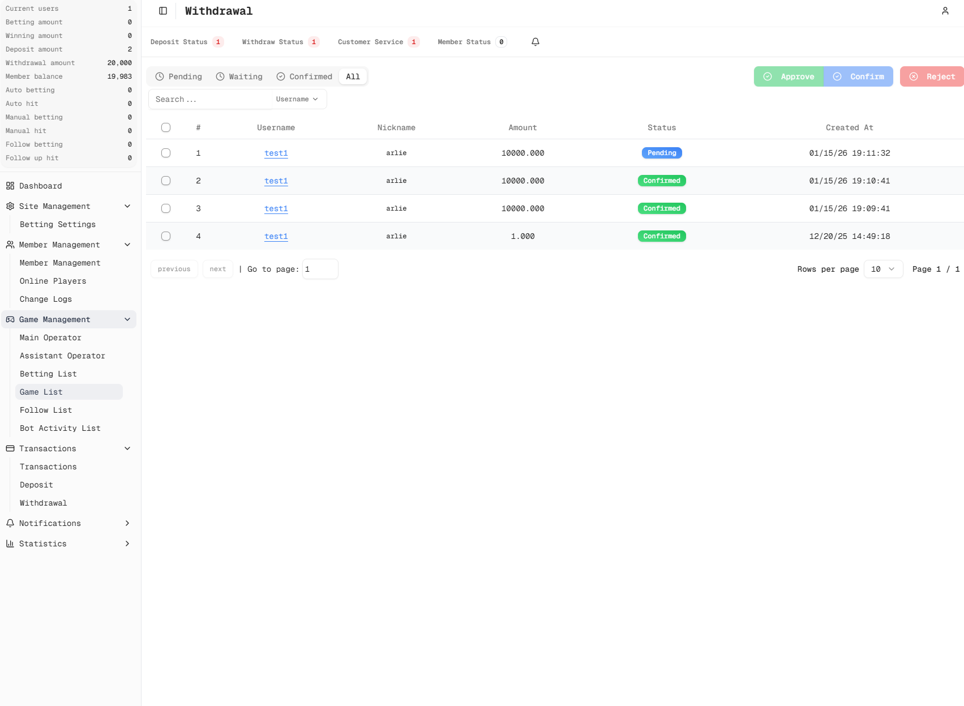Screen dimensions: 964x706
Task: Click the Member Management people icon
Action: pos(10,245)
